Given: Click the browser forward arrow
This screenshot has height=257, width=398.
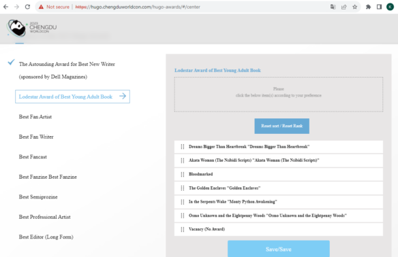Looking at the screenshot, I should (16, 7).
